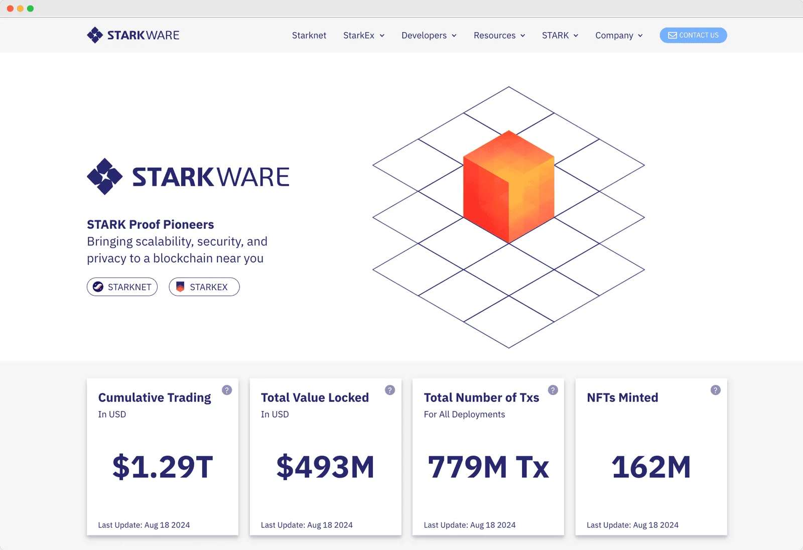Expand the Resources dropdown menu
Viewport: 803px width, 550px height.
pyautogui.click(x=499, y=35)
